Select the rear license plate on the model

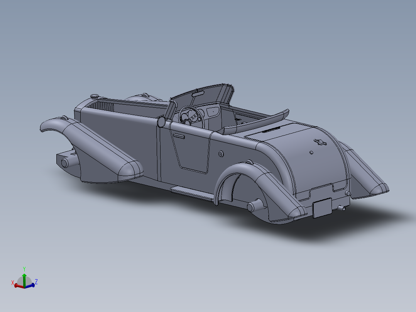point(322,208)
